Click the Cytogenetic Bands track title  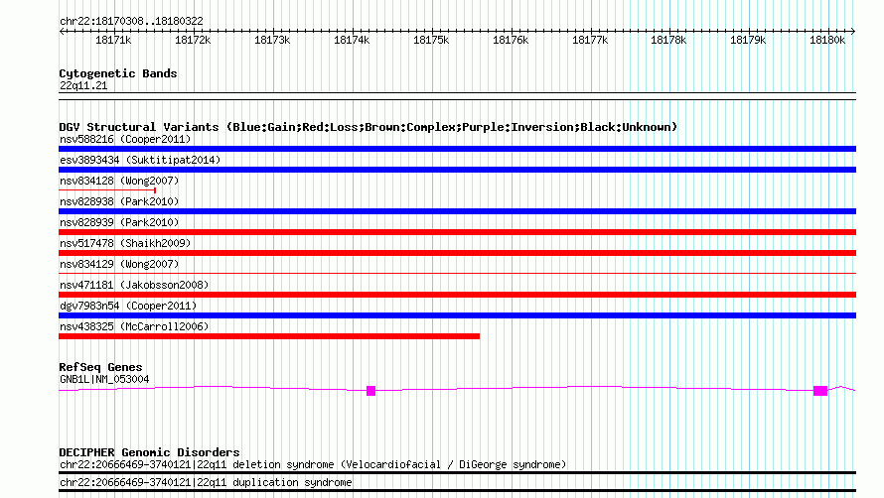click(118, 73)
